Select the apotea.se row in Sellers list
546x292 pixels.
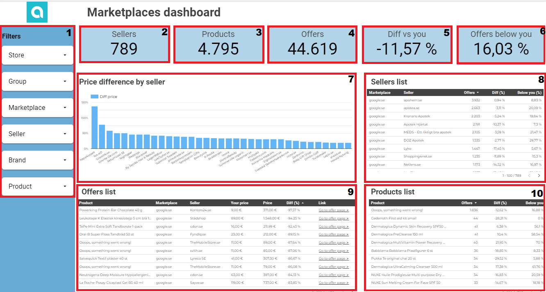[412, 108]
